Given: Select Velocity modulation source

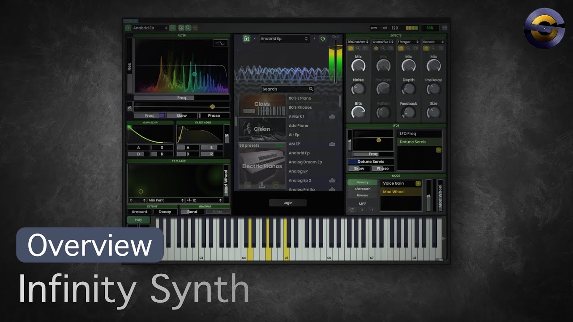Looking at the screenshot, I should [x=363, y=182].
